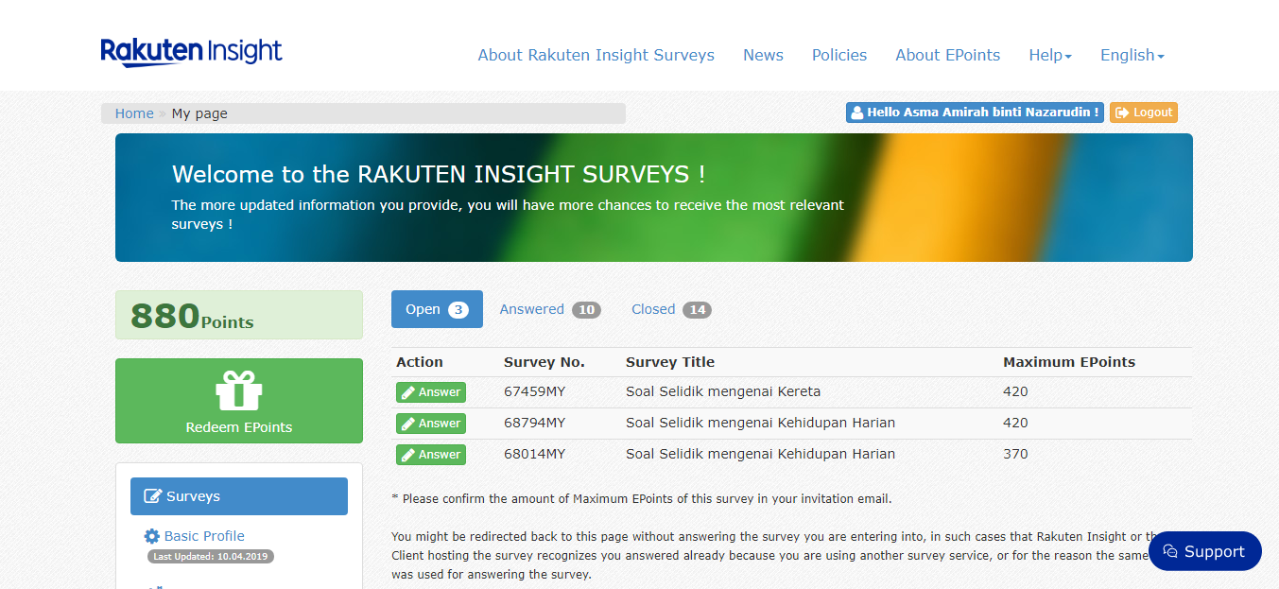Click the Closed count badge 14
1279x589 pixels.
pos(697,310)
